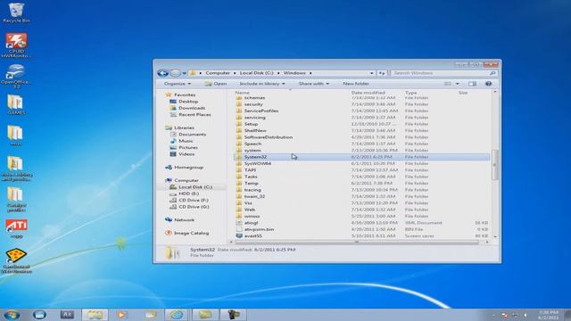Select the twain_32 folder row
The height and width of the screenshot is (321, 571).
[361, 196]
